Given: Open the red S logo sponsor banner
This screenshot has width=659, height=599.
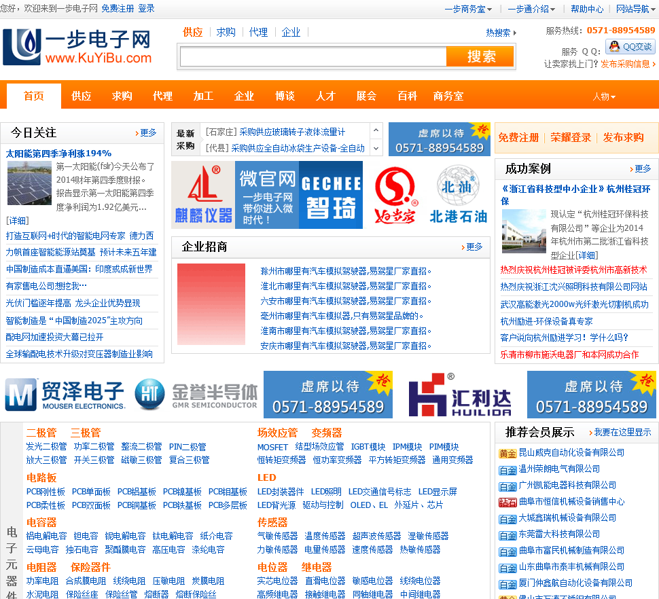Looking at the screenshot, I should [x=395, y=195].
